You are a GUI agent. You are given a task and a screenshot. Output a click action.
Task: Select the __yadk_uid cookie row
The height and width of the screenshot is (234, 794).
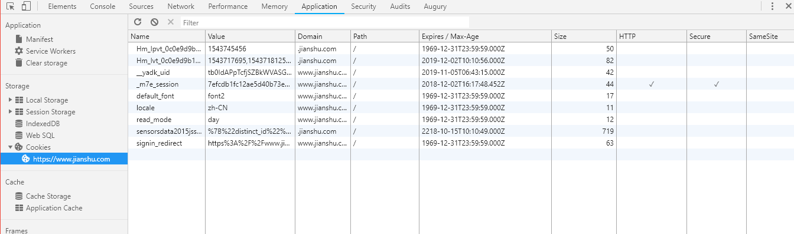[461, 72]
